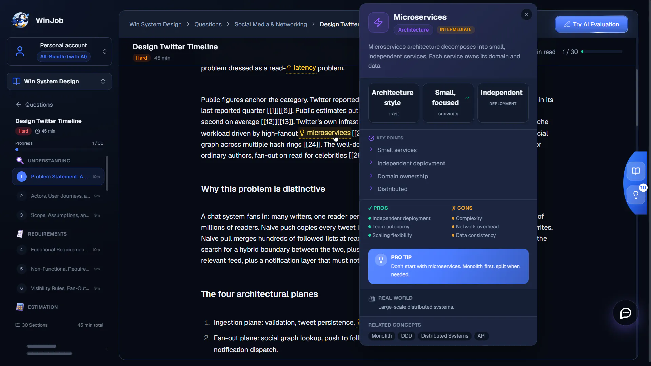Click the Pro Tip lightbulb icon
Screen dimensions: 651x366
coord(381,260)
